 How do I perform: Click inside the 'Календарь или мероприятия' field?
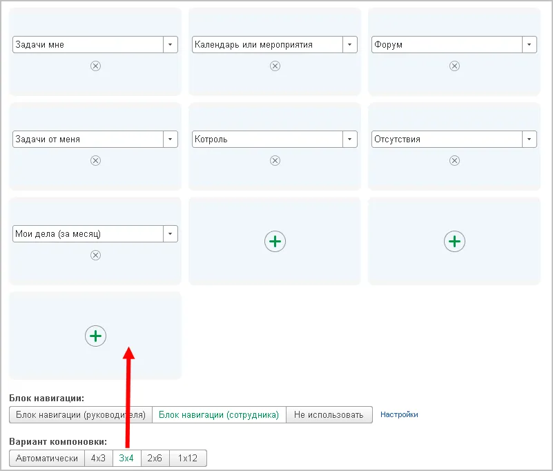[x=267, y=44]
